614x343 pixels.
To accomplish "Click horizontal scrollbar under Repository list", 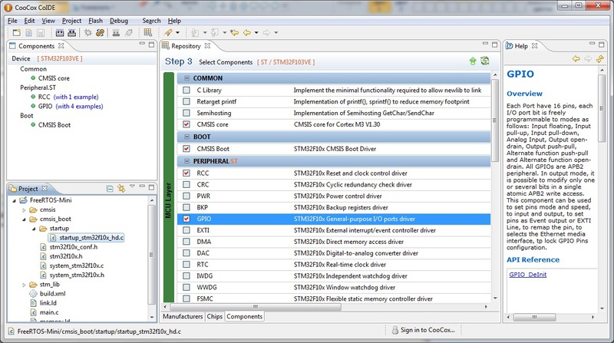I will point(256,307).
